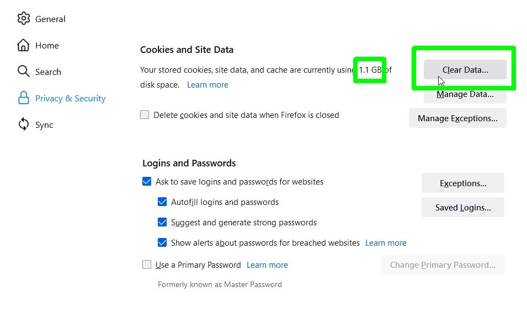The image size is (527, 319).
Task: Switch to the Sync section in sidebar
Action: [x=44, y=125]
